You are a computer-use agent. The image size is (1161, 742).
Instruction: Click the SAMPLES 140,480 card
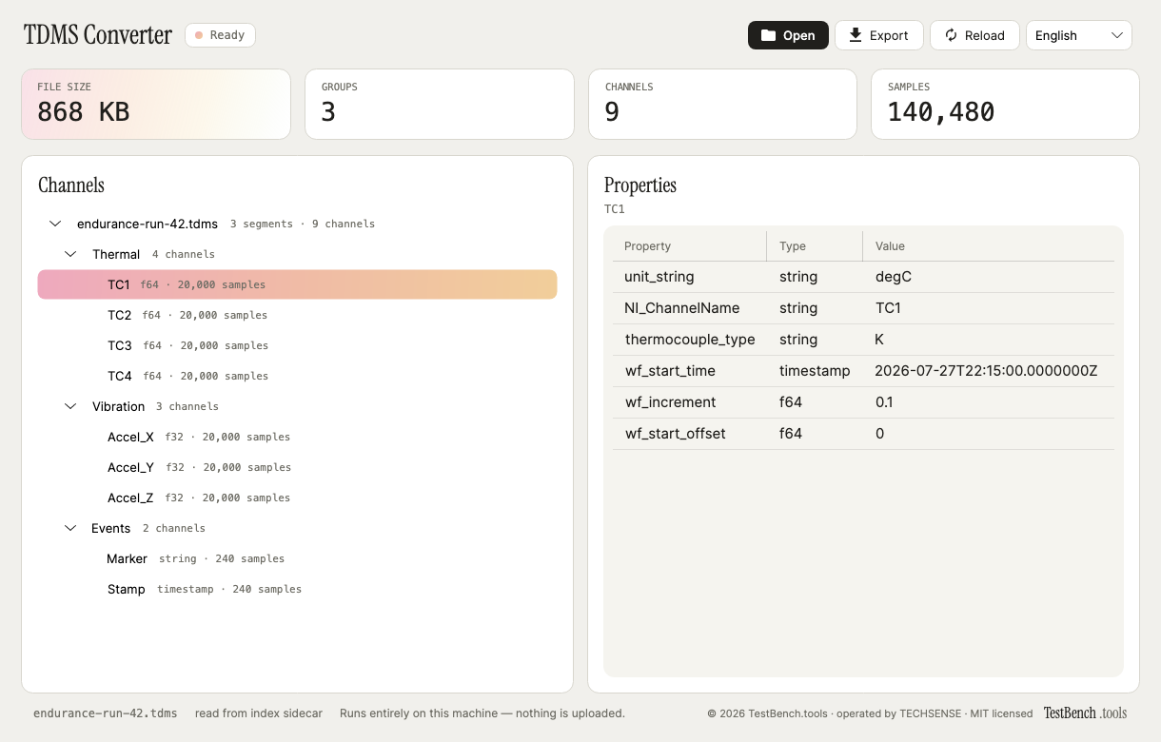1005,104
